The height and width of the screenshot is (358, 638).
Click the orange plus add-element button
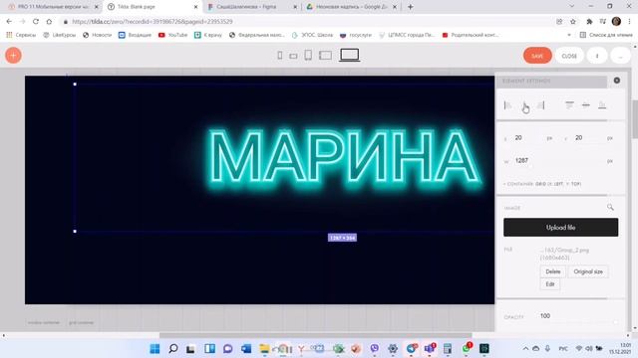tap(13, 56)
